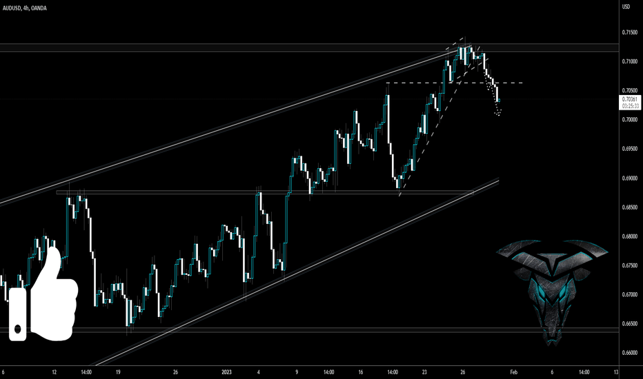Select the USD currency label on price axis
This screenshot has height=379, width=643.
tap(626, 7)
